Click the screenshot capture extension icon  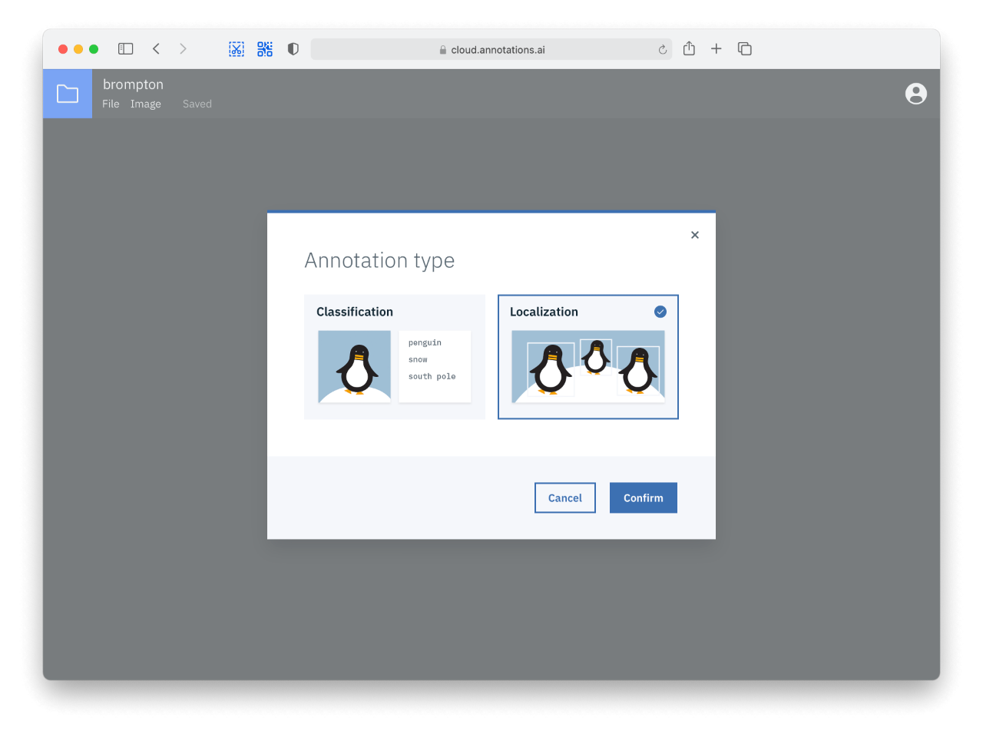(237, 49)
